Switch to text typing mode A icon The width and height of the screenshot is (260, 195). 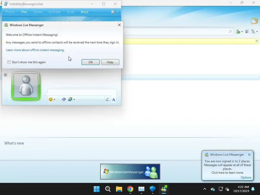(x=113, y=100)
